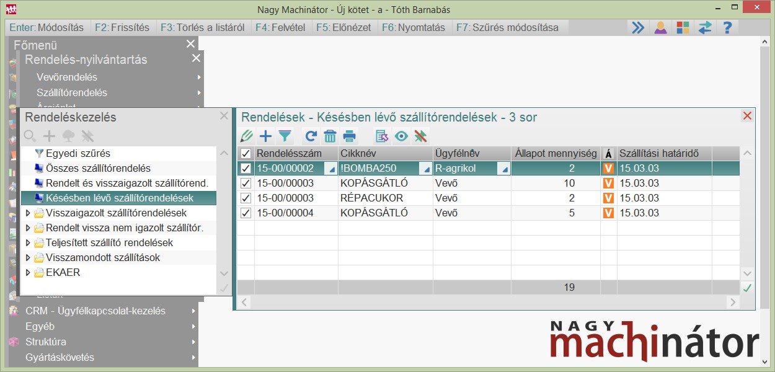The height and width of the screenshot is (372, 775).
Task: Close the Főmenü panel
Action: pos(190,43)
